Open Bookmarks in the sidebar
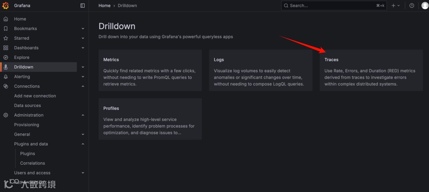429x192 pixels. coord(25,29)
